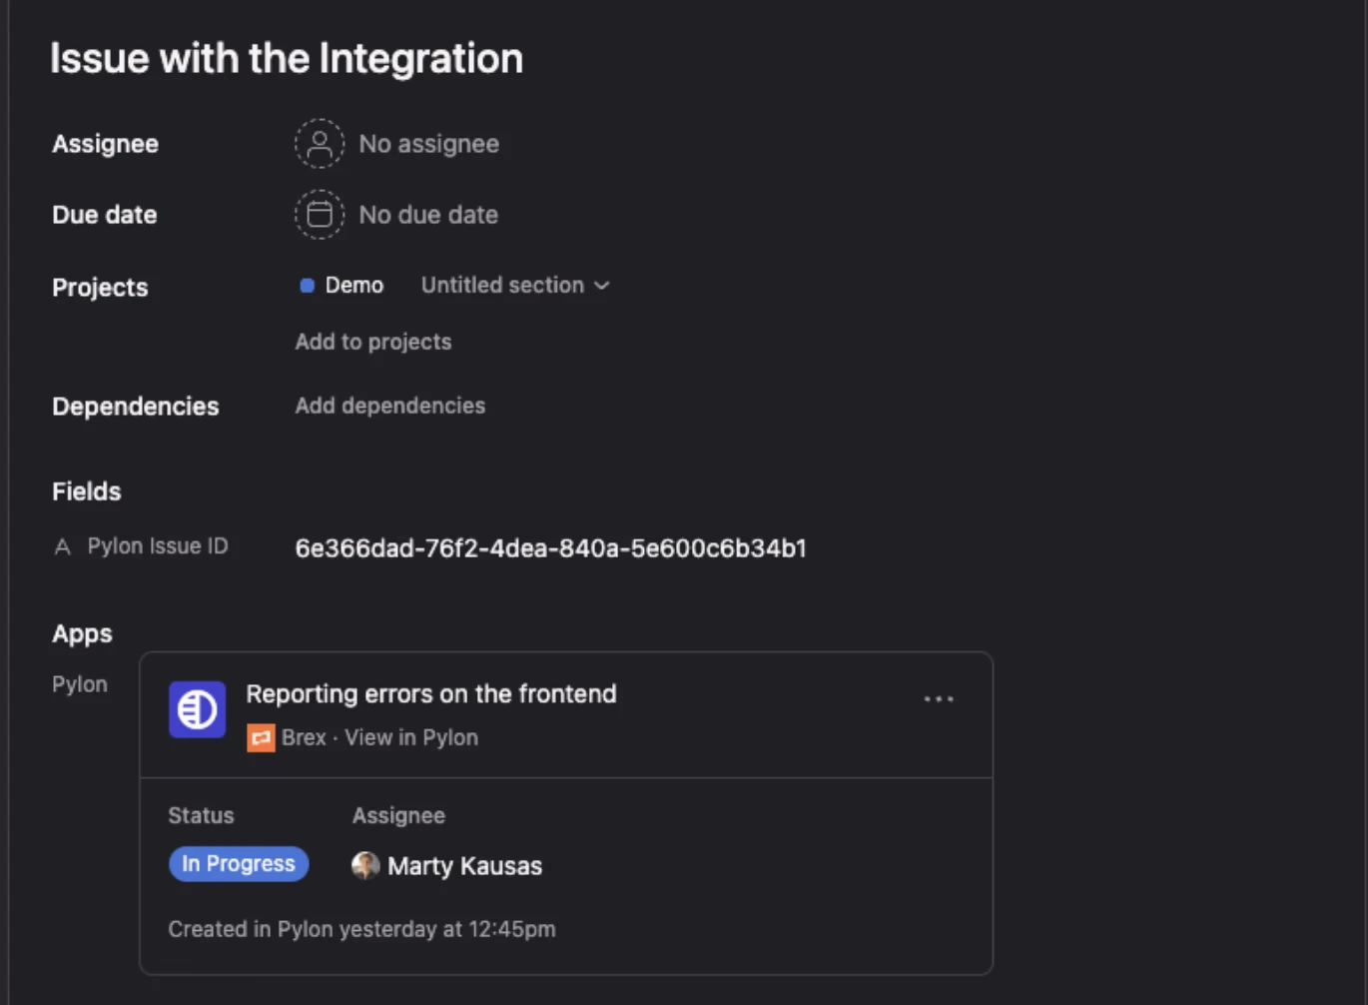Click the blue Demo project dot
Viewport: 1368px width, 1005px height.
(x=307, y=286)
